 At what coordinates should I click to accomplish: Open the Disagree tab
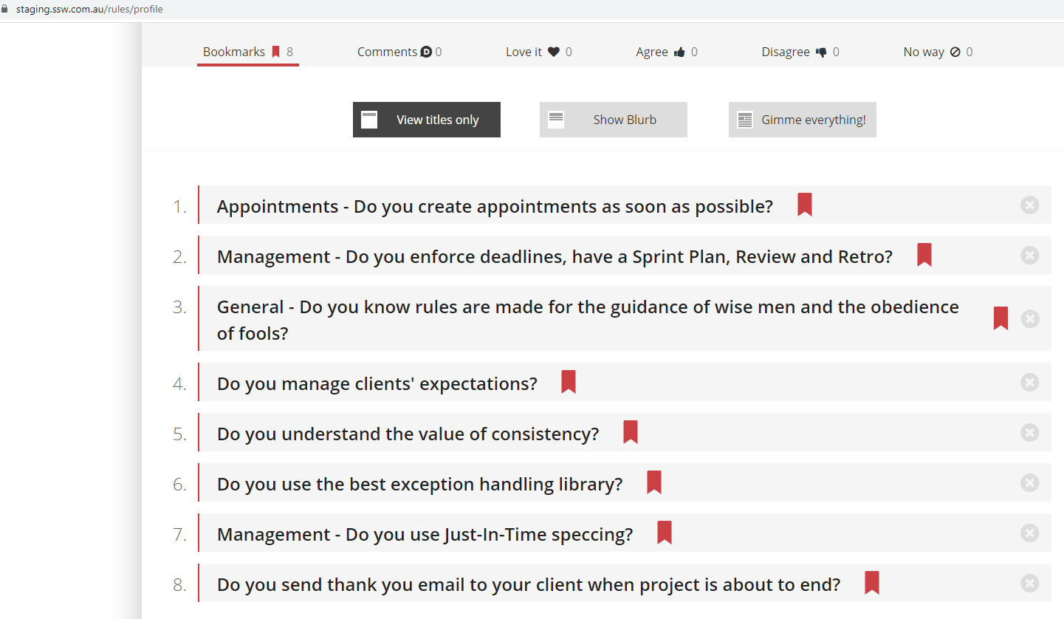(x=800, y=52)
